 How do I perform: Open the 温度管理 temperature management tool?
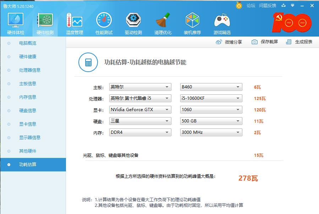click(74, 23)
